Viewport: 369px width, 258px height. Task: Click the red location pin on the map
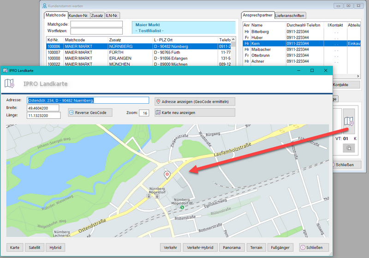tap(167, 174)
